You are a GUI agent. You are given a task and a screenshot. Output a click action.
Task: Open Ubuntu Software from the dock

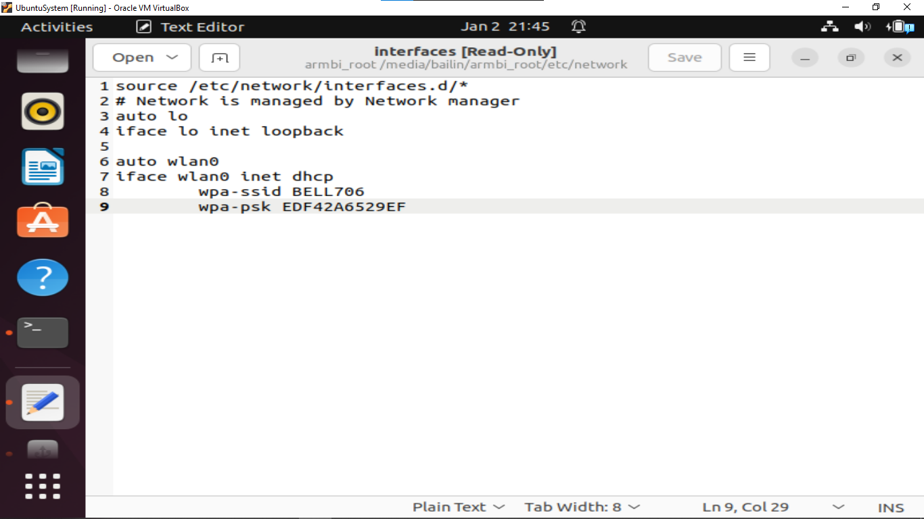point(43,220)
